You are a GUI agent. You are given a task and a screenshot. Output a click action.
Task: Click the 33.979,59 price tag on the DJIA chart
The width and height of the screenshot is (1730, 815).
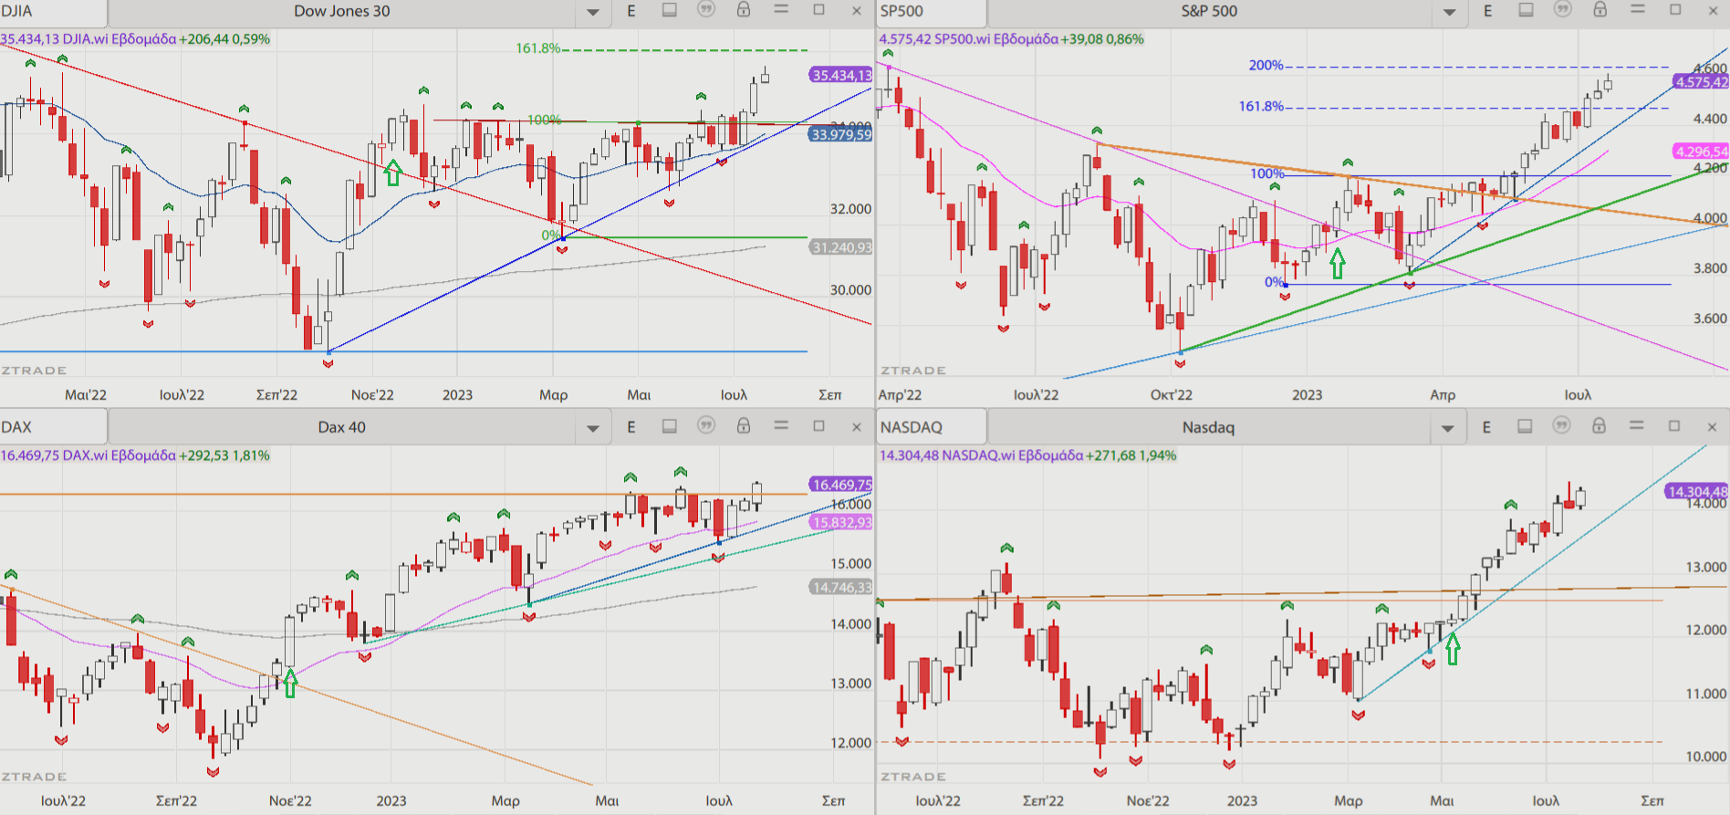840,135
